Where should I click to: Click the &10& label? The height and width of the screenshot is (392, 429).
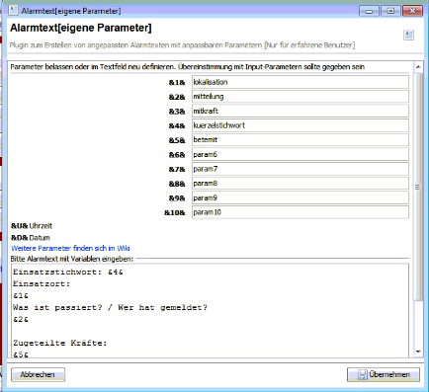(175, 212)
